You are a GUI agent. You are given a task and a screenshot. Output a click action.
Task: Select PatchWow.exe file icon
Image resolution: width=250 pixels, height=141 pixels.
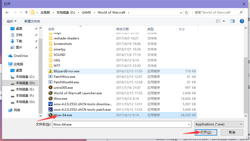pos(50,77)
